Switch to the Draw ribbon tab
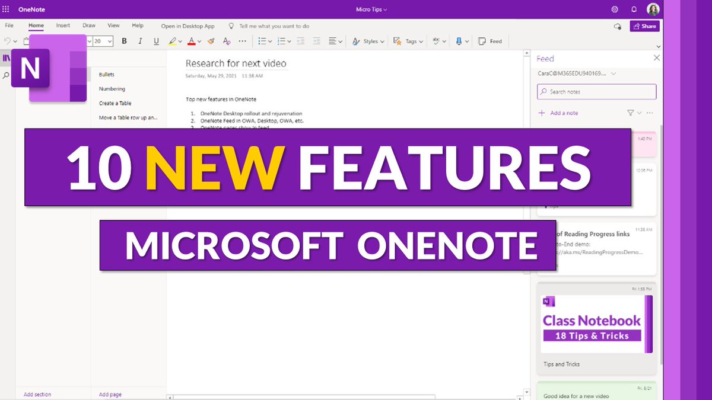This screenshot has height=400, width=712. click(x=88, y=25)
